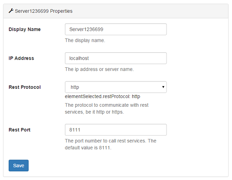
Task: Click the elementSelected.restProtocol debug text
Action: [x=103, y=97]
